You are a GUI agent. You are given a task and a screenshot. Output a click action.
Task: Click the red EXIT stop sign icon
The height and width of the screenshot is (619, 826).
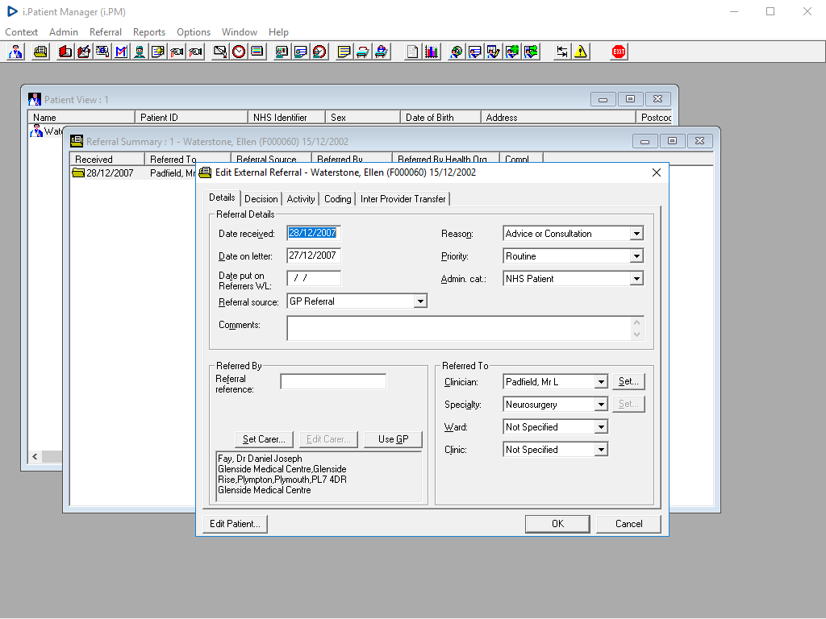(x=619, y=52)
